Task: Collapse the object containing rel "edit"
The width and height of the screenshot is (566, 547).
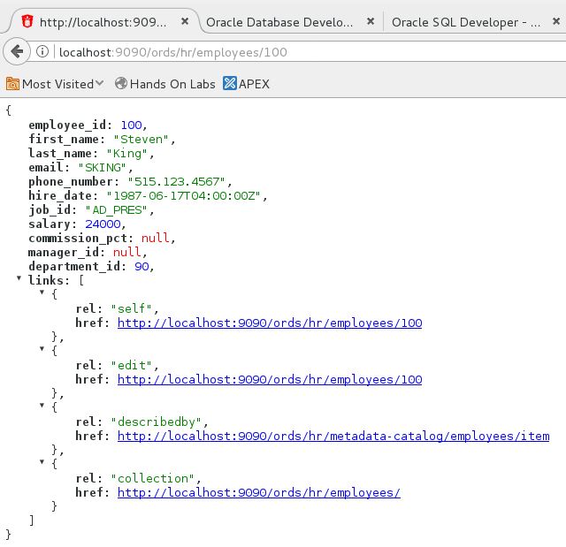Action: click(x=42, y=350)
